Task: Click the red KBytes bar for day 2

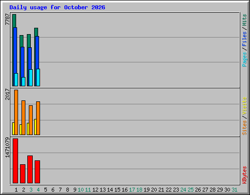Action: click(x=22, y=174)
